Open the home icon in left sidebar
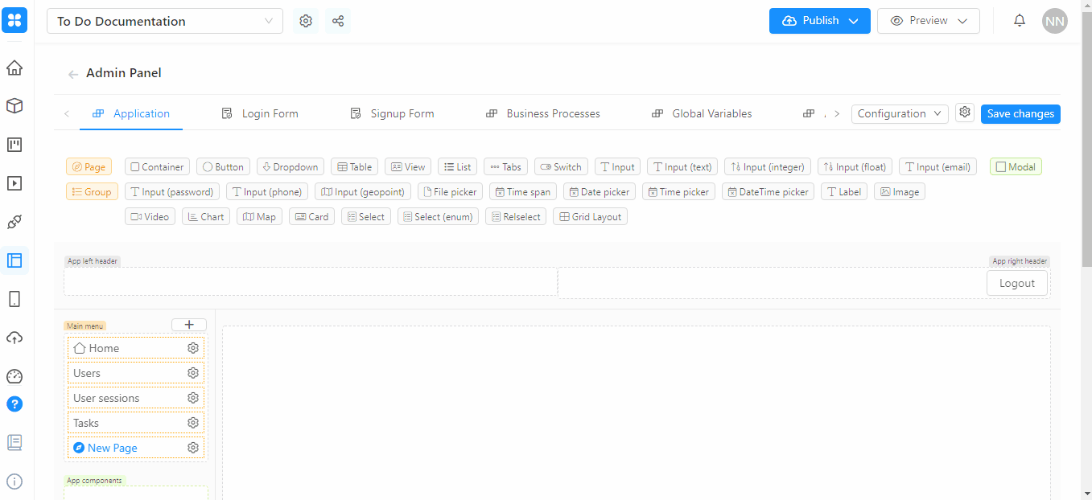Image resolution: width=1092 pixels, height=500 pixels. pyautogui.click(x=14, y=68)
